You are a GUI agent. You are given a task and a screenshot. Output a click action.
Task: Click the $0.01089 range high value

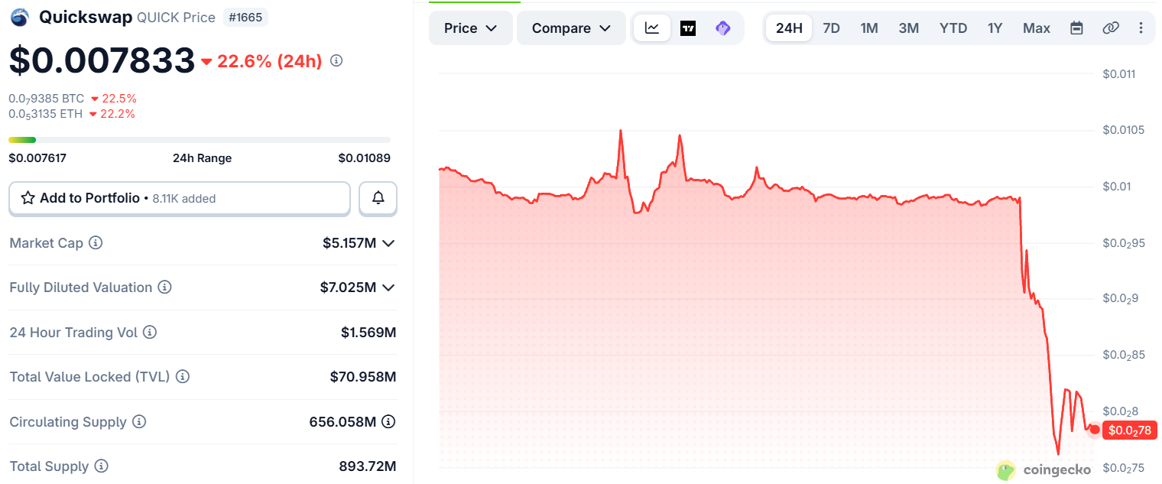(x=365, y=158)
